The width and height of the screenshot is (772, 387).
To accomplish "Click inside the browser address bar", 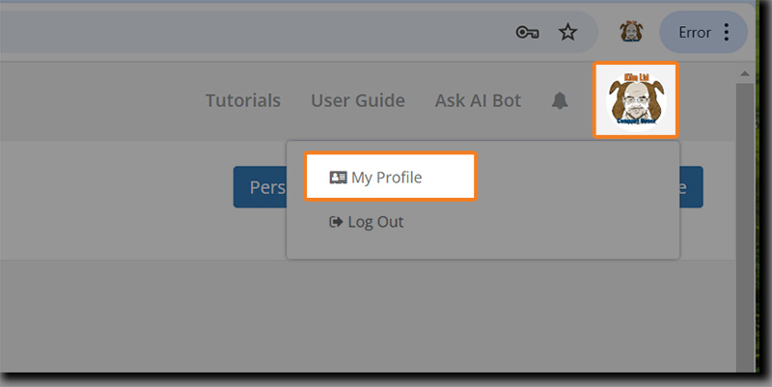I will (241, 33).
